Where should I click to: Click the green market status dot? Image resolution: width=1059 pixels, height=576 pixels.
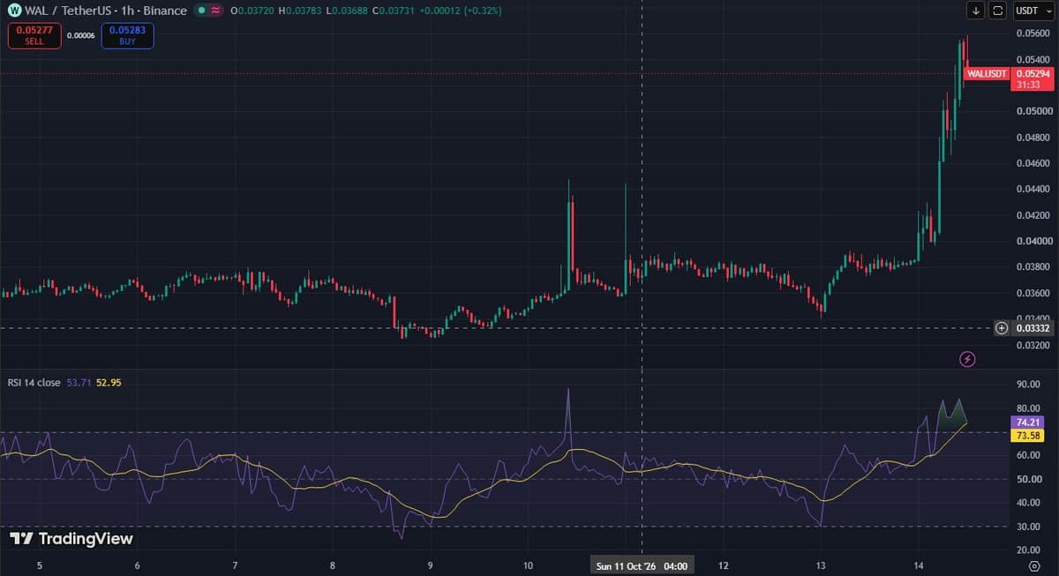201,11
